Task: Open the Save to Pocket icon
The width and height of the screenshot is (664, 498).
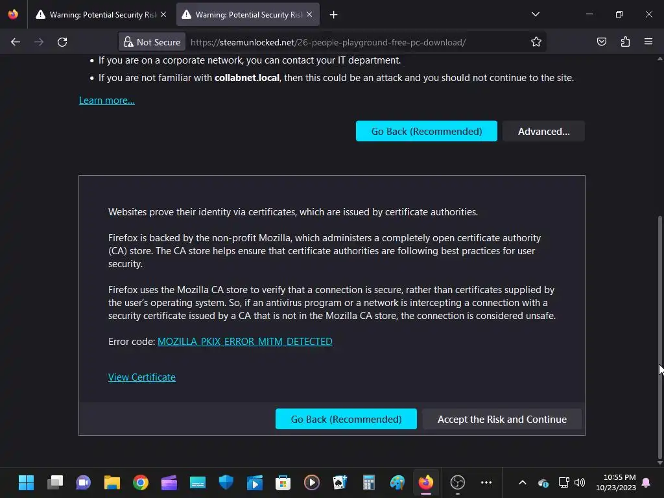Action: point(601,41)
